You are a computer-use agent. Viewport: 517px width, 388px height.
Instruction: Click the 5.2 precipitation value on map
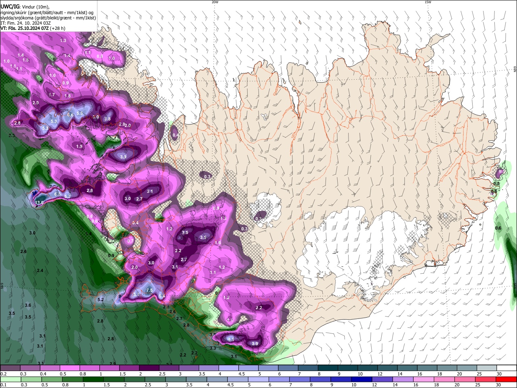coord(101,299)
